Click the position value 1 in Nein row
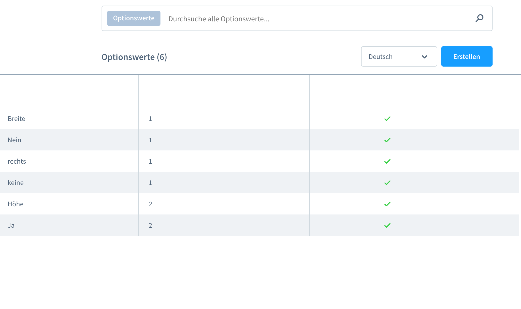 coord(151,140)
